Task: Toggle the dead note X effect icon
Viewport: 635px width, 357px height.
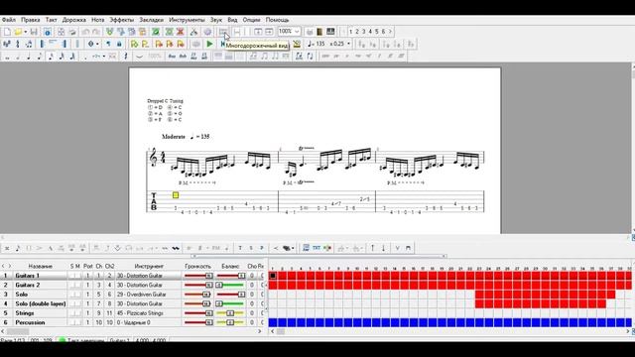Action: pos(7,248)
